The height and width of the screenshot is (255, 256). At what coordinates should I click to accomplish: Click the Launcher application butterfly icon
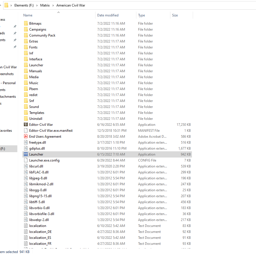pyautogui.click(x=26, y=154)
